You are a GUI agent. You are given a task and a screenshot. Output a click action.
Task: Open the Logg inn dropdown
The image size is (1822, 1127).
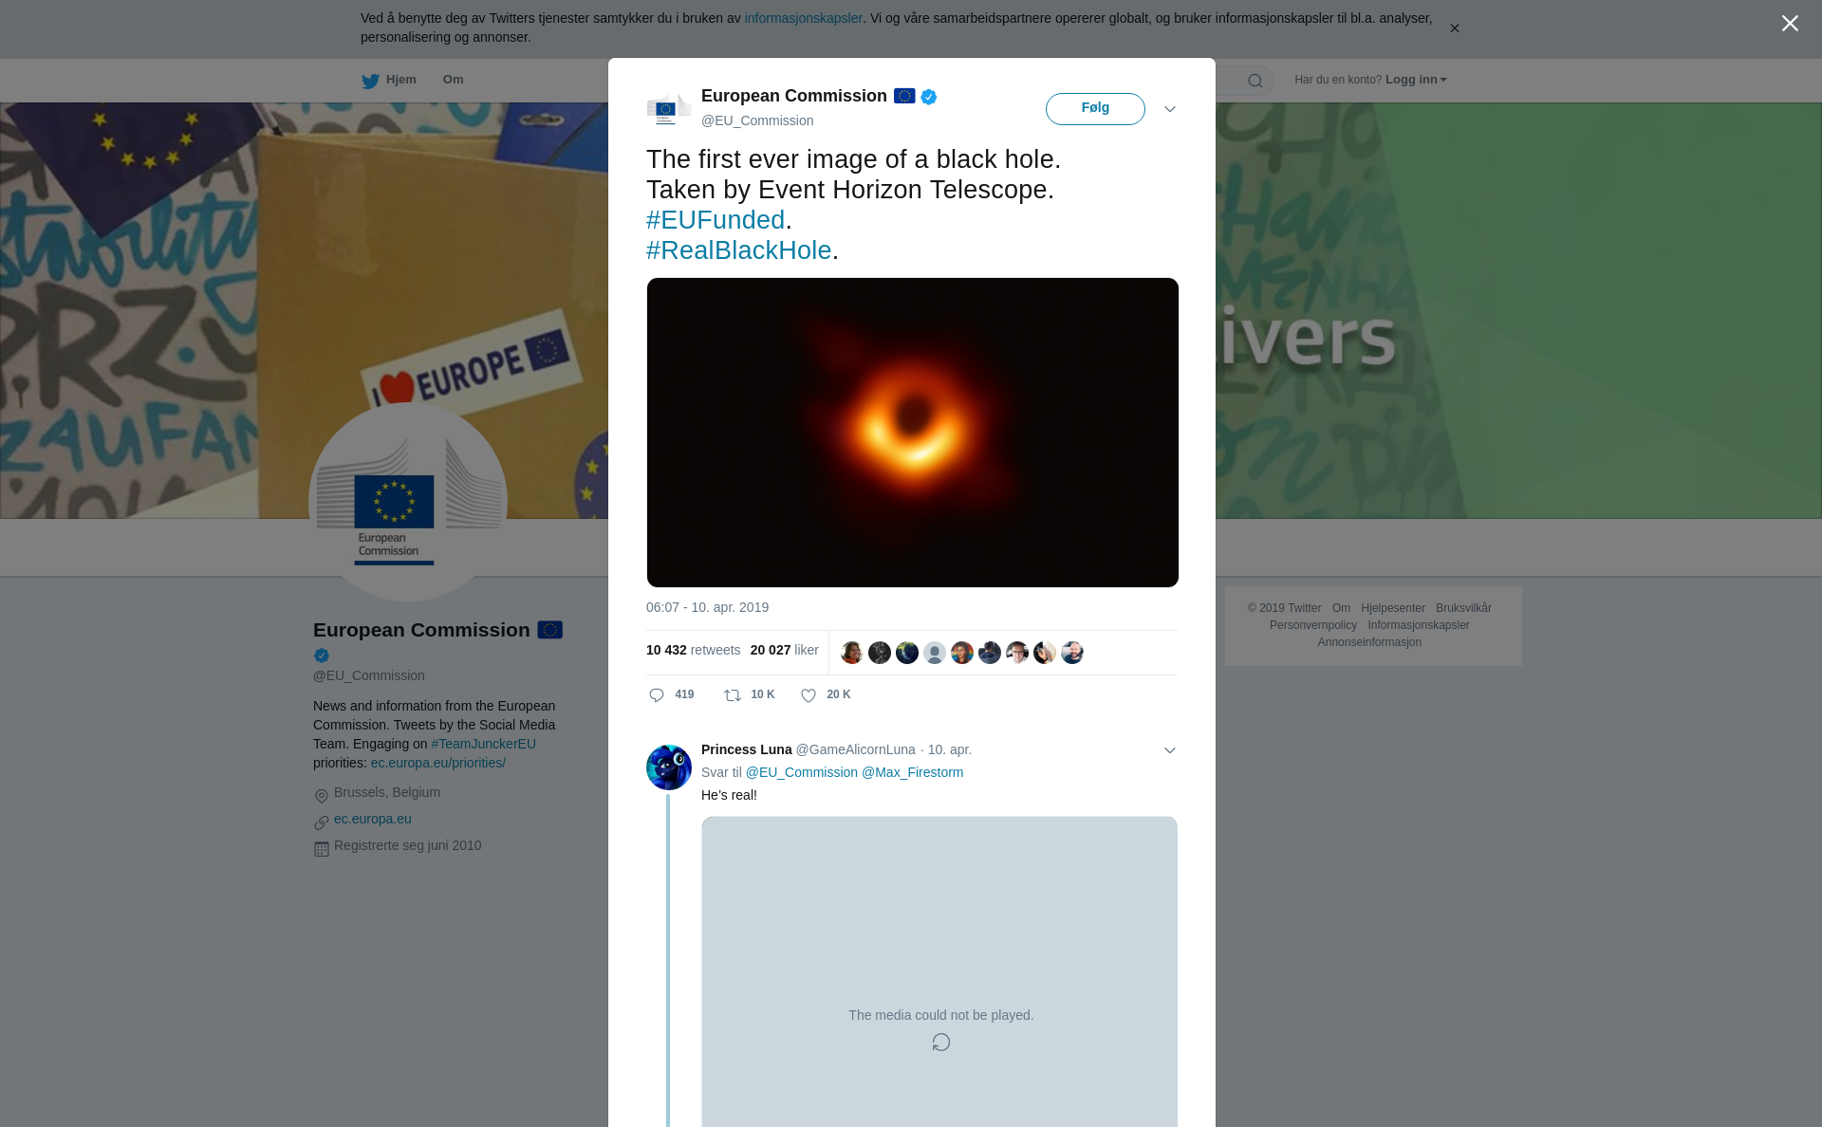[1416, 80]
